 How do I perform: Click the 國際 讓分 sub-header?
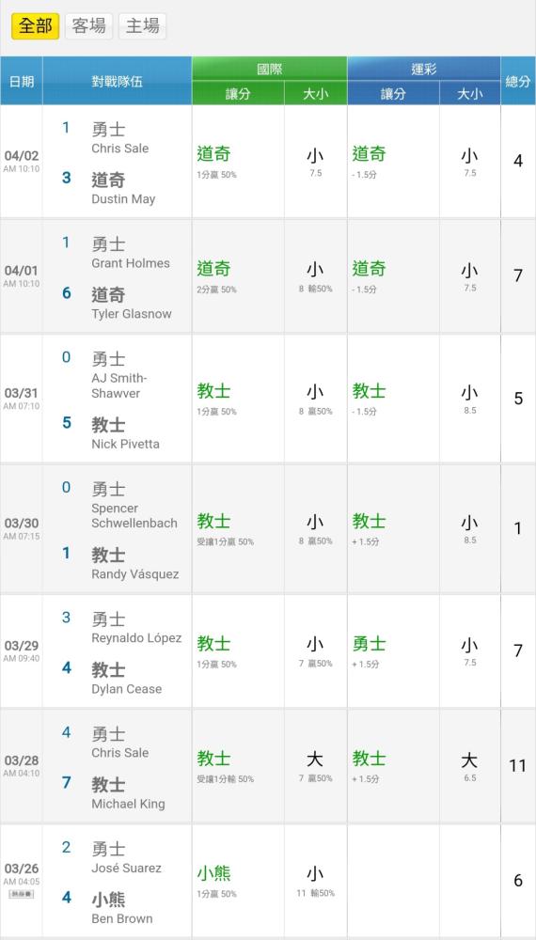coord(237,93)
